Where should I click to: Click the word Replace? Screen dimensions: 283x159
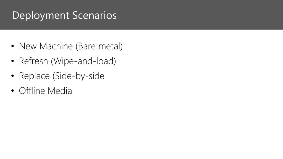coord(34,76)
